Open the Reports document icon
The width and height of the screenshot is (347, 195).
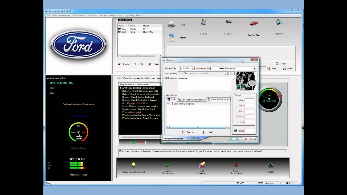[171, 38]
